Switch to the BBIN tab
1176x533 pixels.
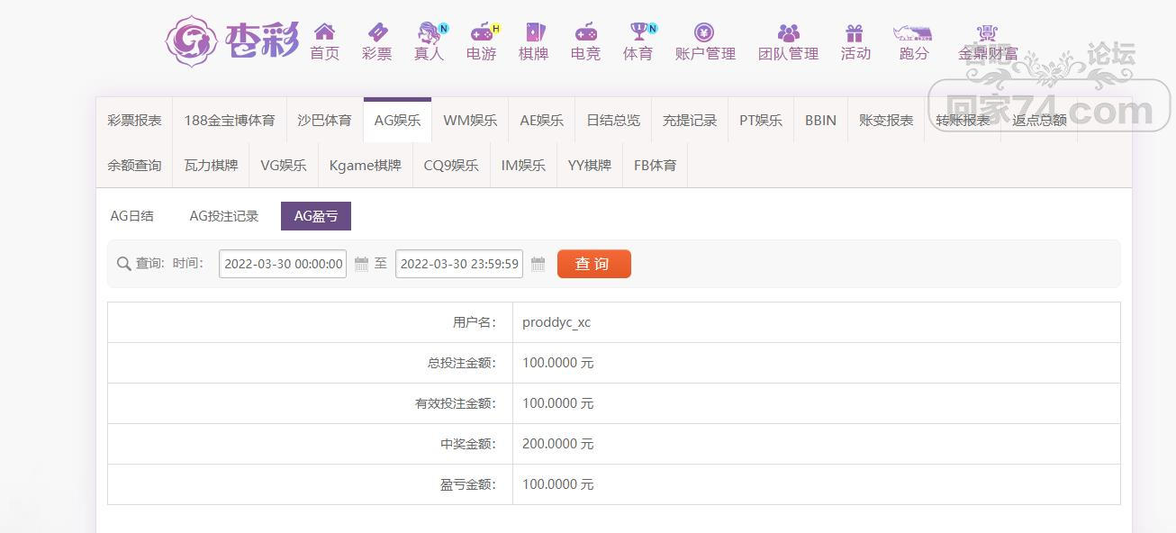[820, 120]
